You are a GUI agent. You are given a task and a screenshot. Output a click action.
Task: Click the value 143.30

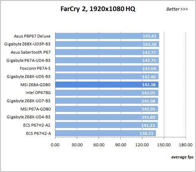coord(150,44)
